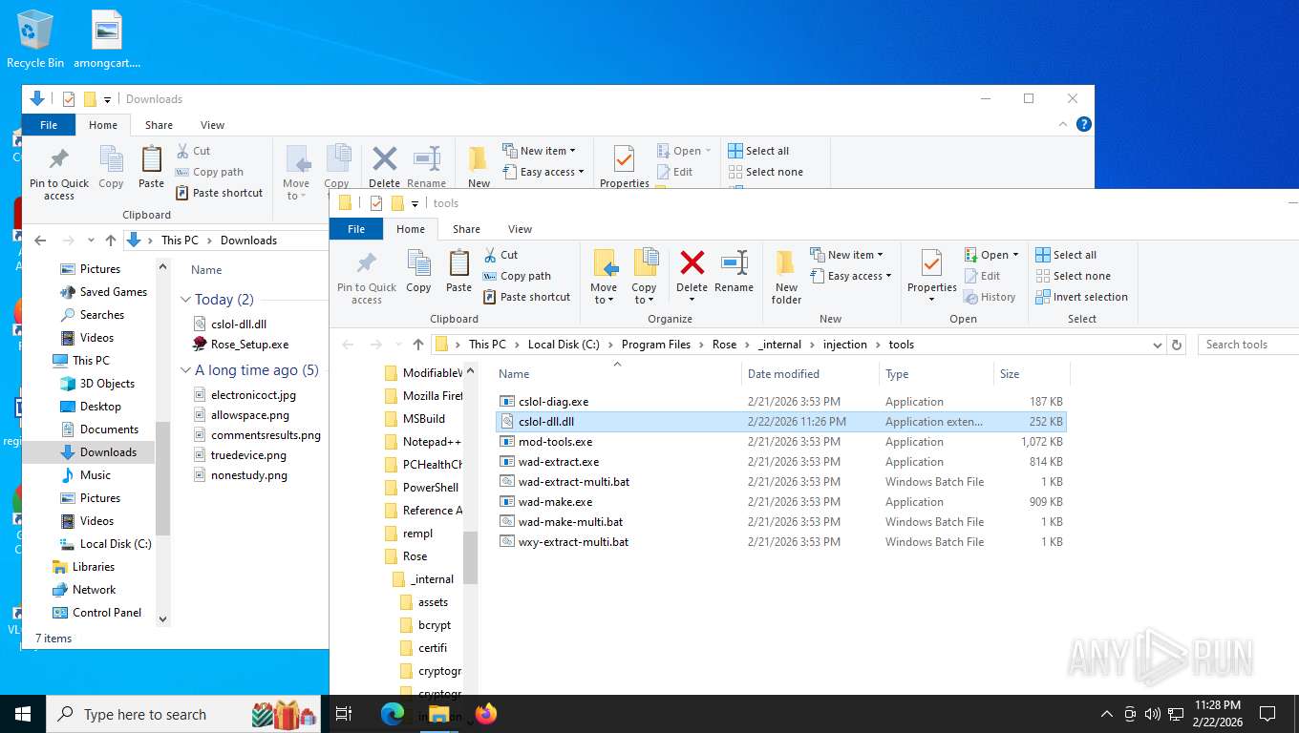Screen dimensions: 1299x733
Task: Select cslol-diag.exe file
Action: point(780,402)
